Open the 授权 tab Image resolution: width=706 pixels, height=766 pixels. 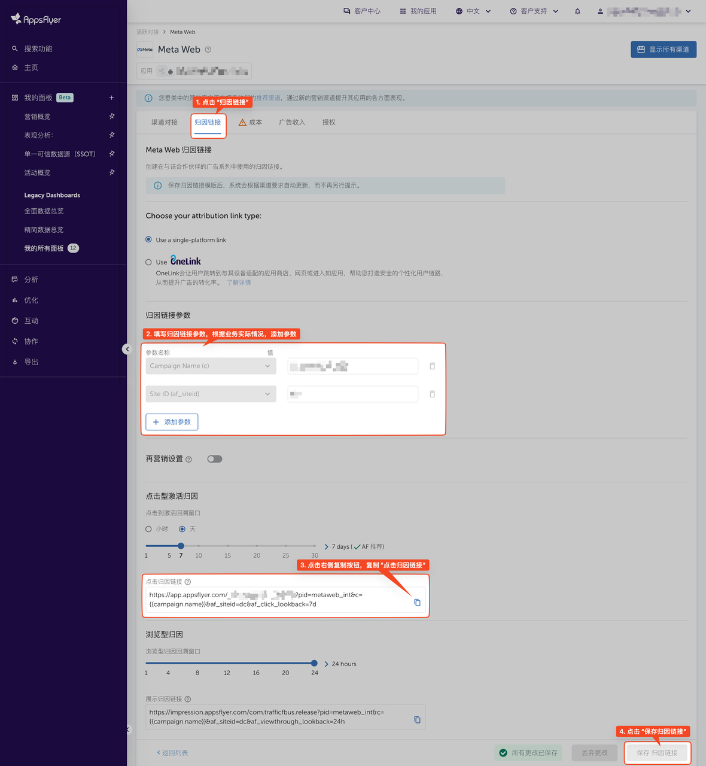[328, 122]
